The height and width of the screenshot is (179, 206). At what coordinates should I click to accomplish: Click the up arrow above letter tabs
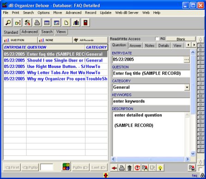[x=200, y=40]
